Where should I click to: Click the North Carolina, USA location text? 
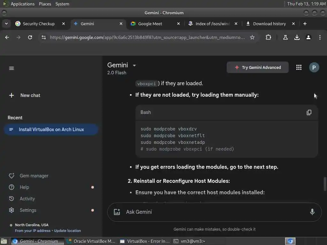click(x=32, y=225)
